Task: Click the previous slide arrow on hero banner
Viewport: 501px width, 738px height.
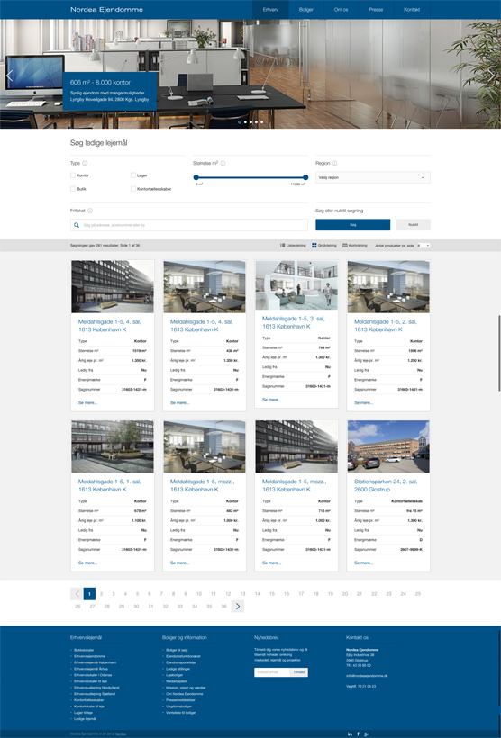Action: coord(9,76)
